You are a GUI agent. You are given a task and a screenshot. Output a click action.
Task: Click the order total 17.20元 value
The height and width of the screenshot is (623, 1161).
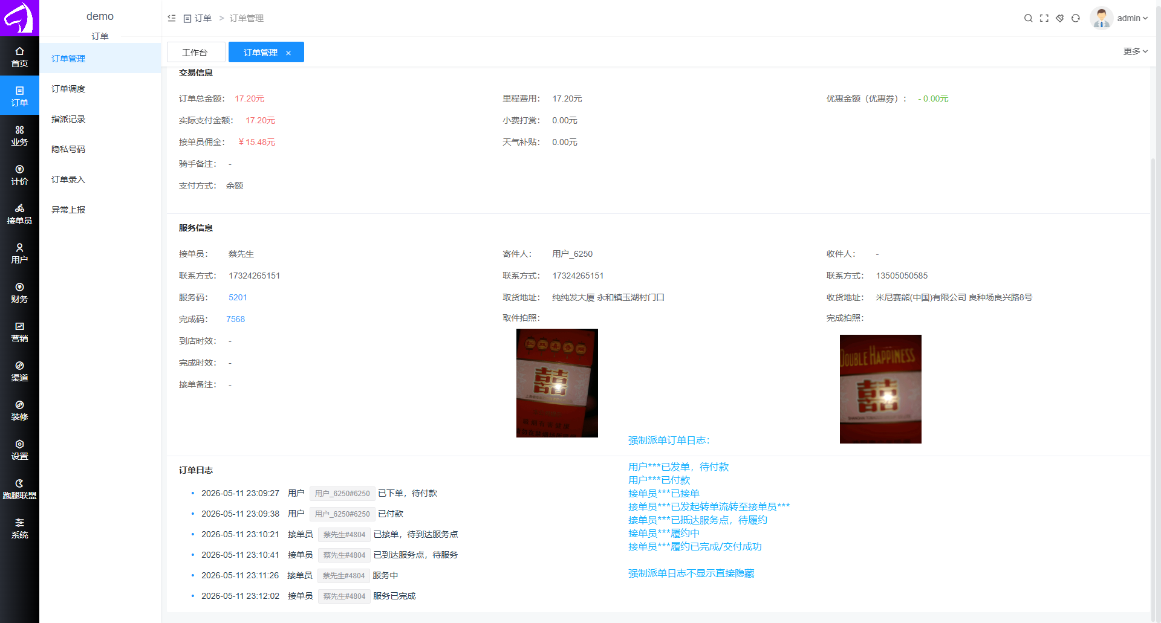[249, 98]
